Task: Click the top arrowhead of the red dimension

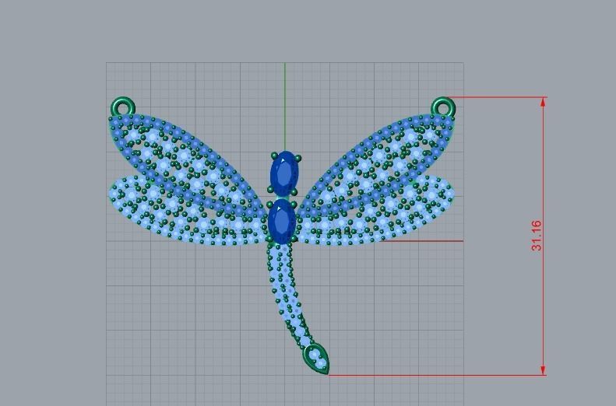Action: pos(543,102)
